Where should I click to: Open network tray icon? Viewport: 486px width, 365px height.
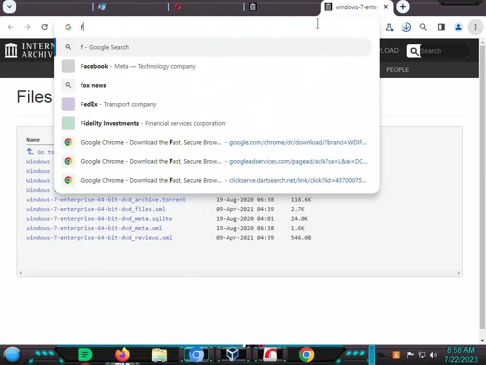pos(421,355)
